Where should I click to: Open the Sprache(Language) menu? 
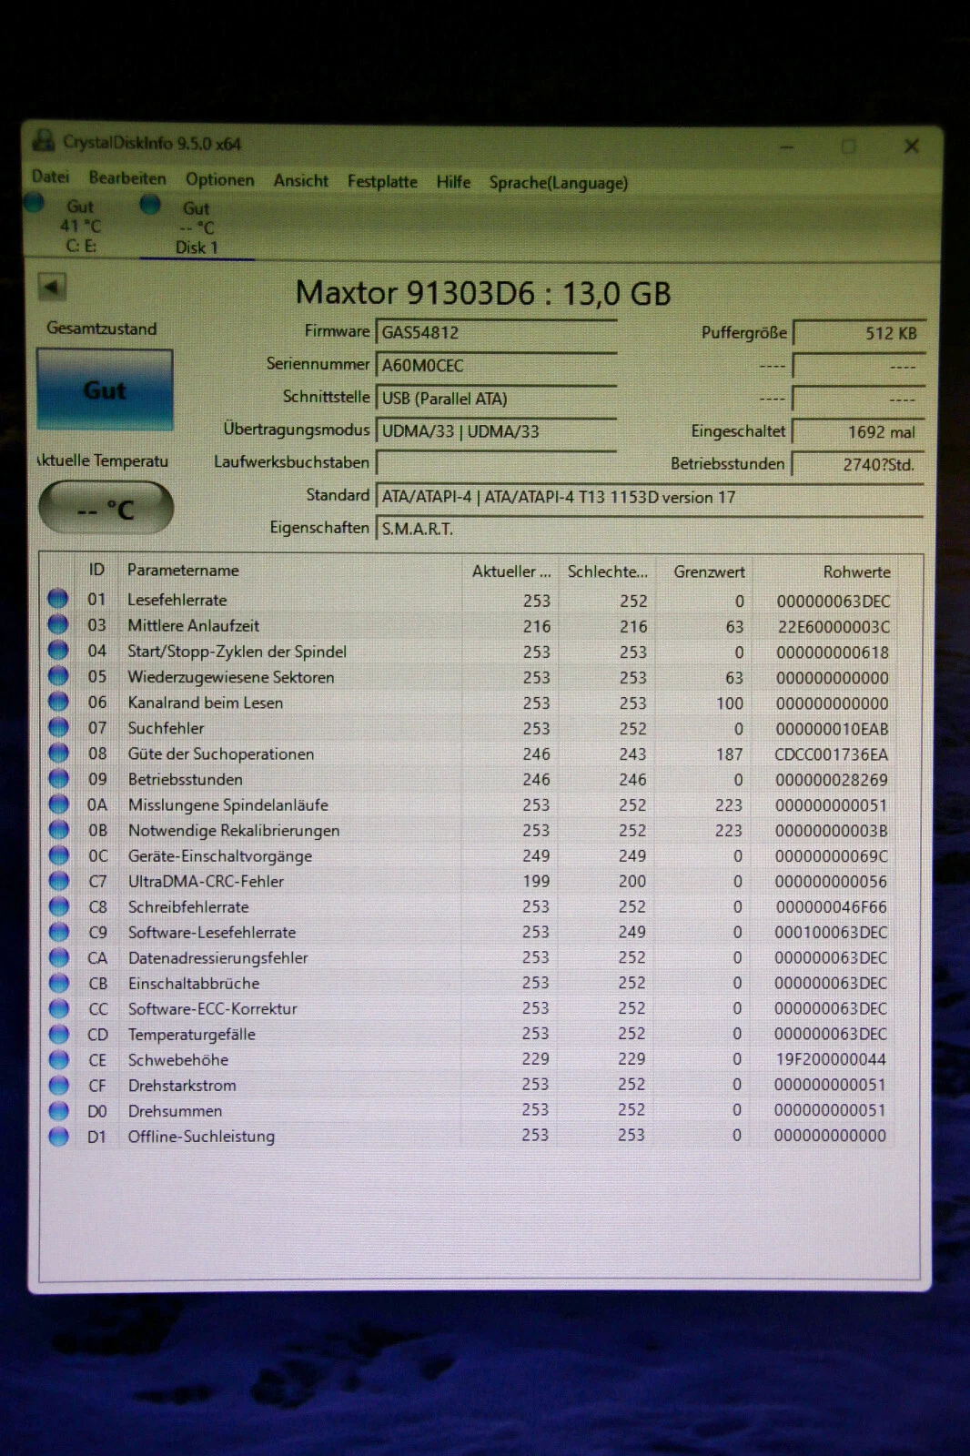click(x=559, y=182)
